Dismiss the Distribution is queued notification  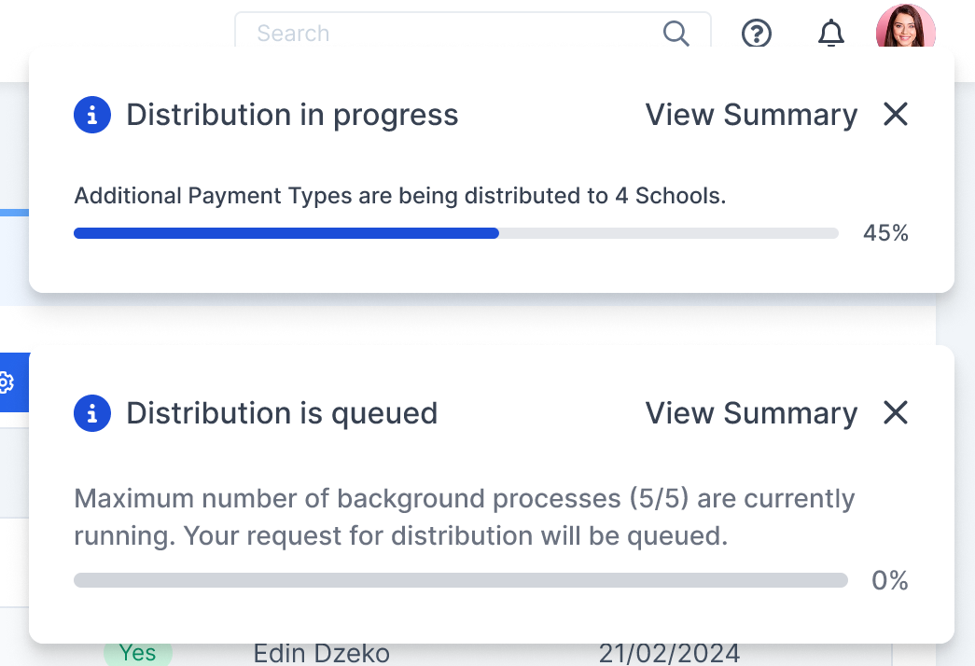[896, 413]
